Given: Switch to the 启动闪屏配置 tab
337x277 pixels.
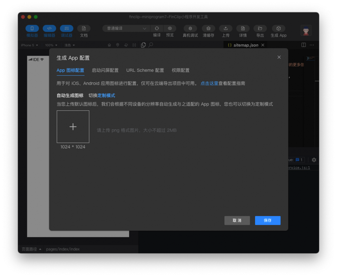Looking at the screenshot, I should click(105, 71).
